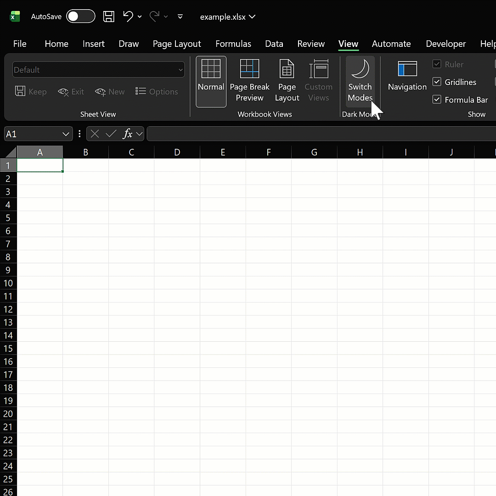The width and height of the screenshot is (496, 496).
Task: Select column D header
Action: click(x=177, y=152)
